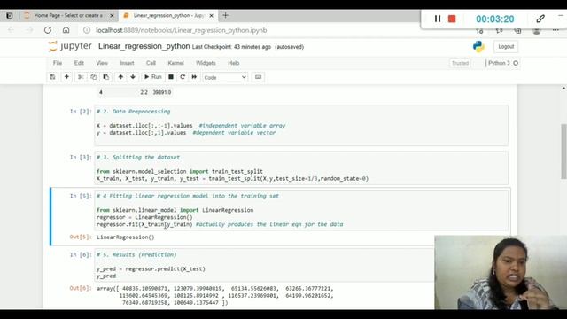Click the In [5] cell prompt
567x319 pixels.
[x=81, y=196]
